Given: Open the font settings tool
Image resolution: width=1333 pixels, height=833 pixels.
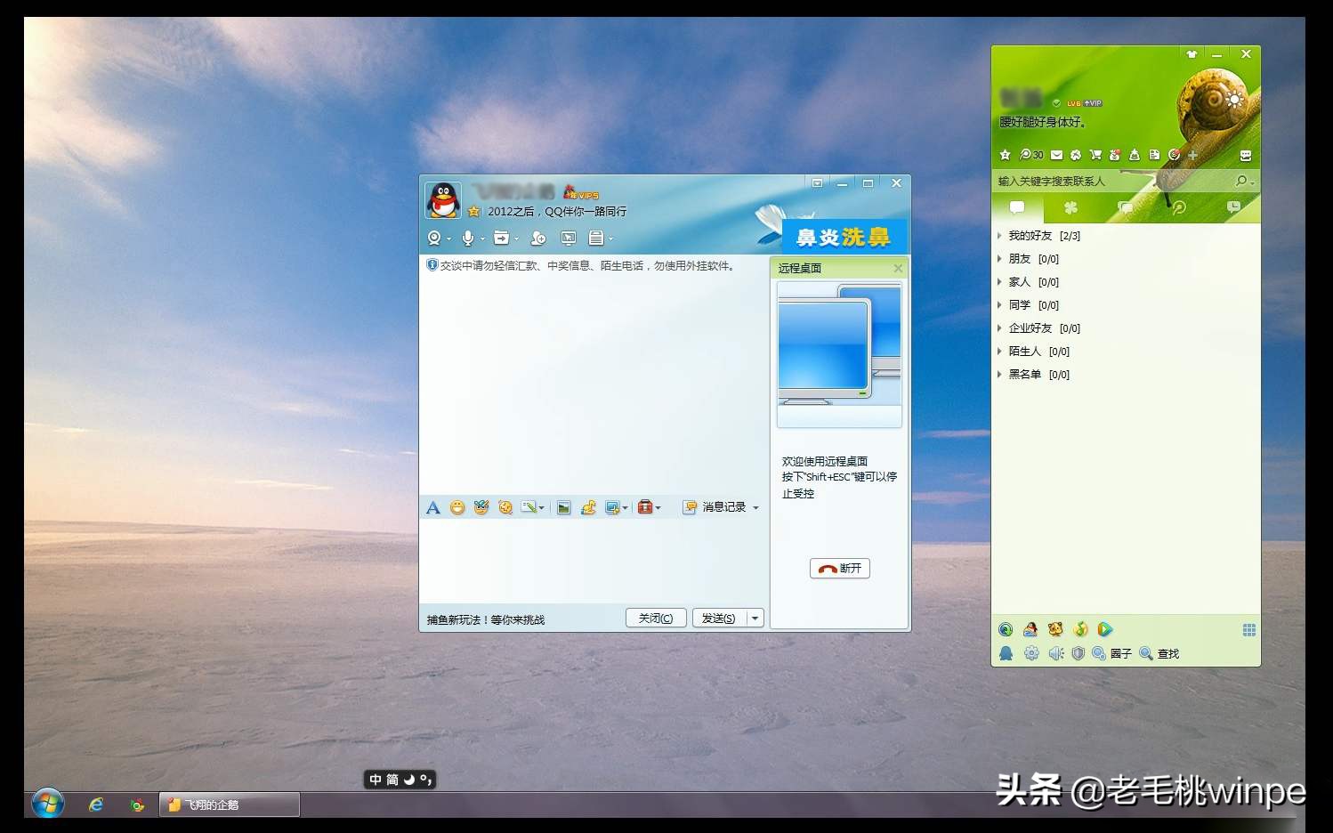Looking at the screenshot, I should pos(433,507).
